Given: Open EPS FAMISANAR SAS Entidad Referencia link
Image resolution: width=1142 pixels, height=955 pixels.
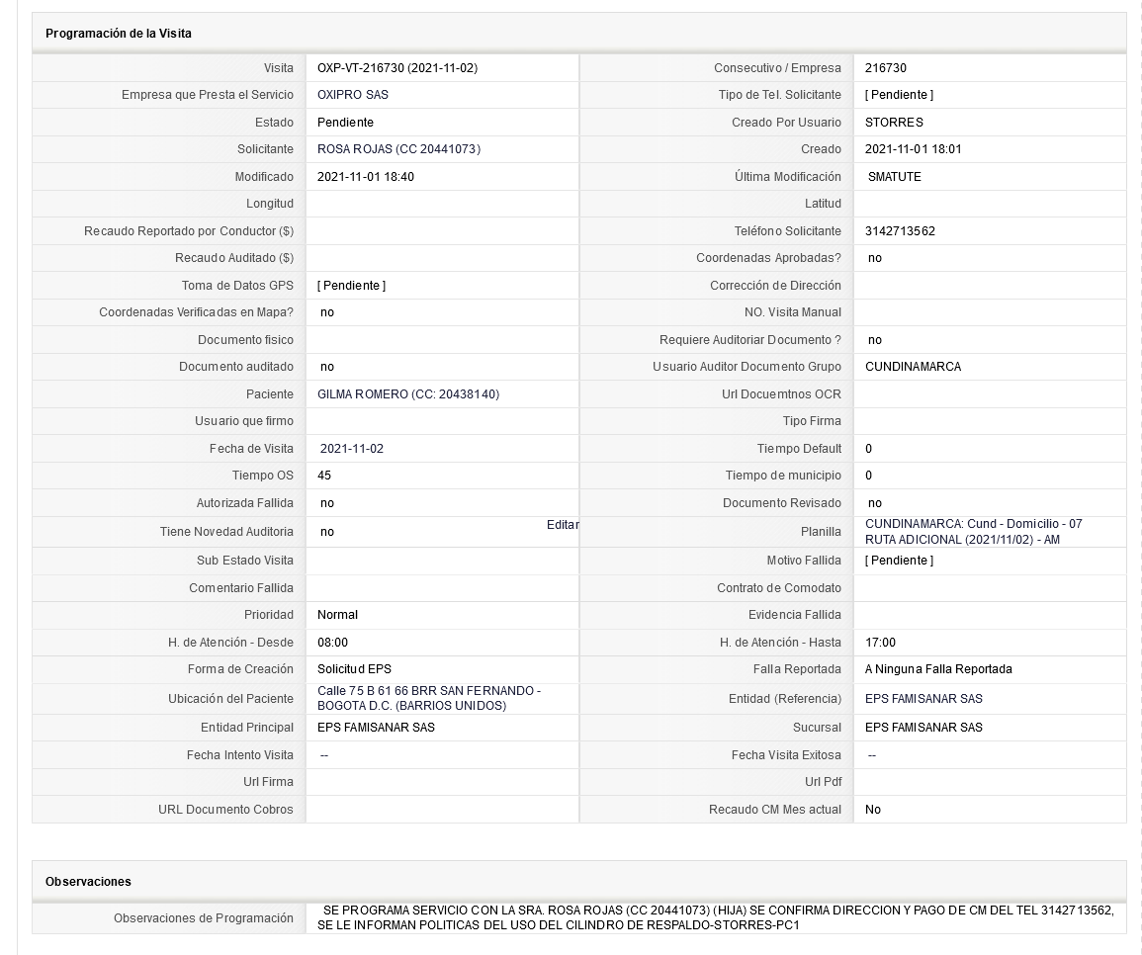Looking at the screenshot, I should click(923, 699).
